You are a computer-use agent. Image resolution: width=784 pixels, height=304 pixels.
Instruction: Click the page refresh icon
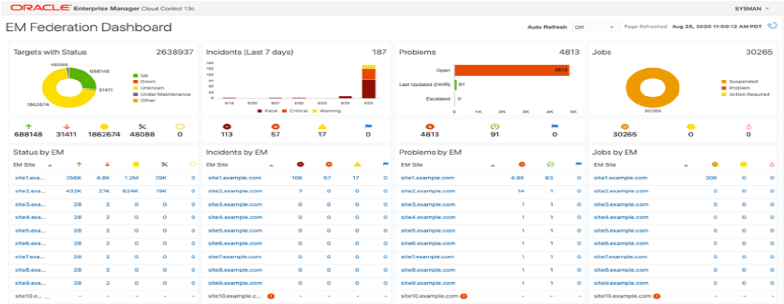click(x=772, y=26)
